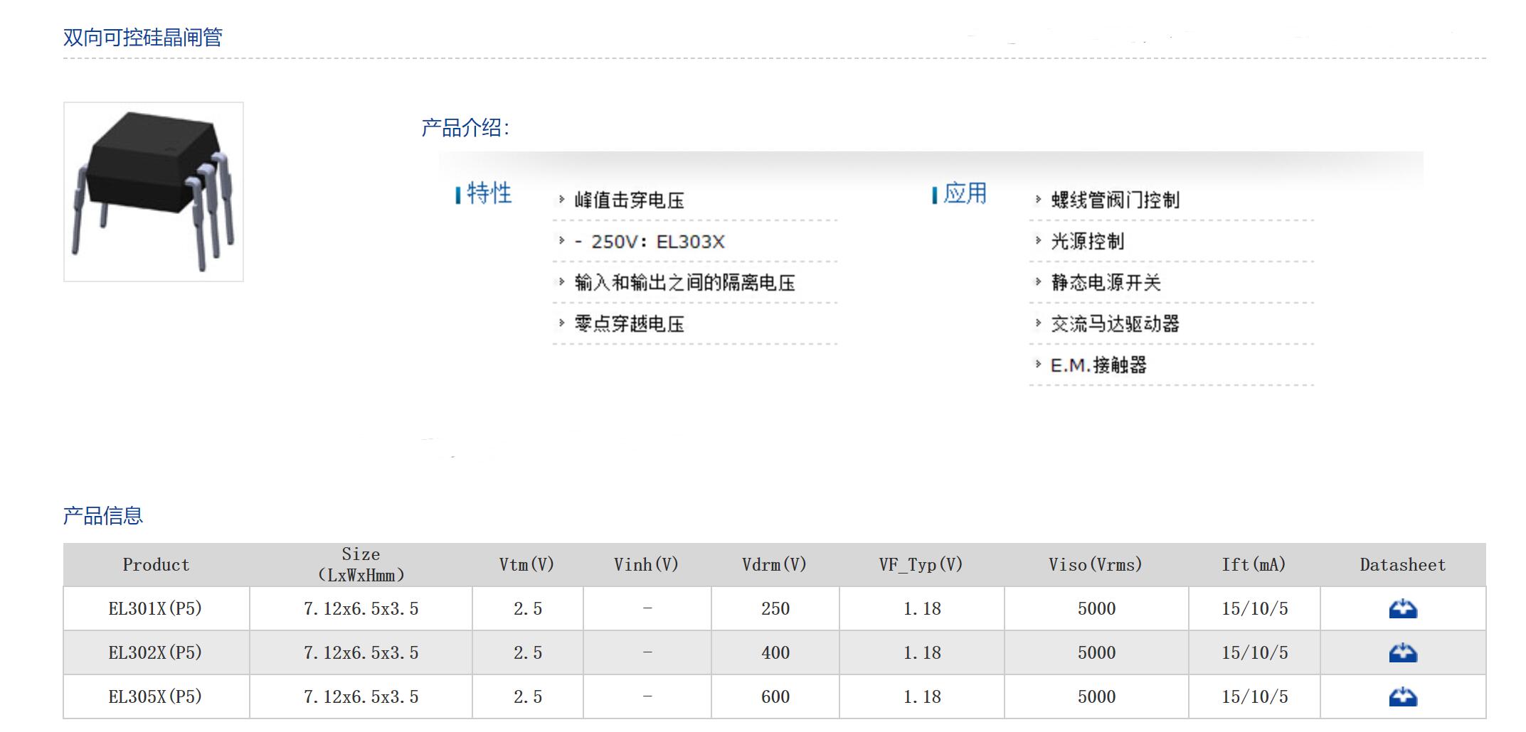Select the EL305X(P5) product name
This screenshot has width=1526, height=732.
[155, 697]
